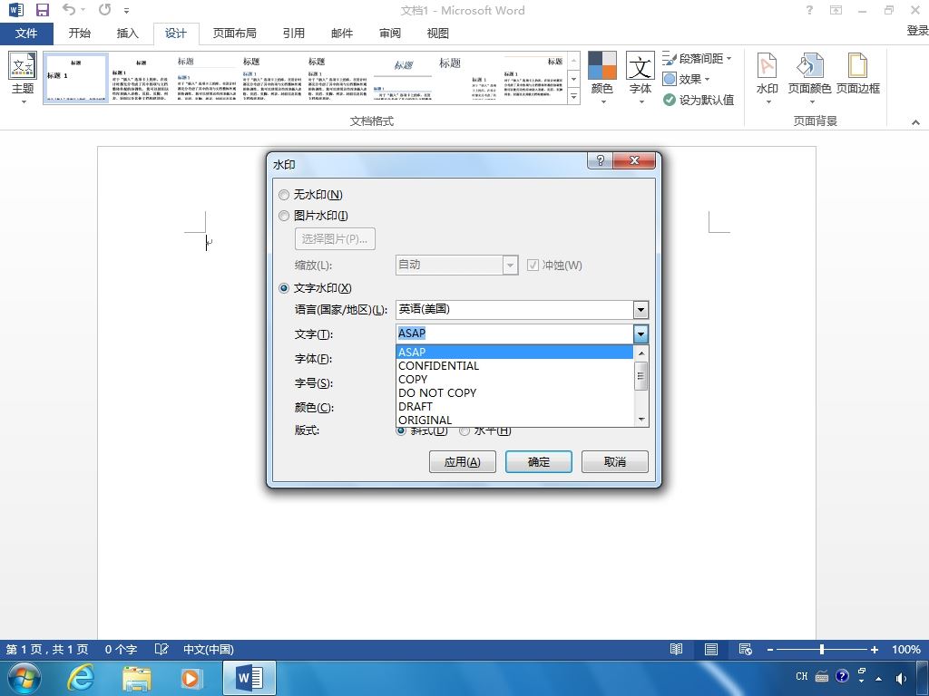Open the Page Color (页面颜色) button
Screen dimensions: 929x696
pyautogui.click(x=809, y=78)
